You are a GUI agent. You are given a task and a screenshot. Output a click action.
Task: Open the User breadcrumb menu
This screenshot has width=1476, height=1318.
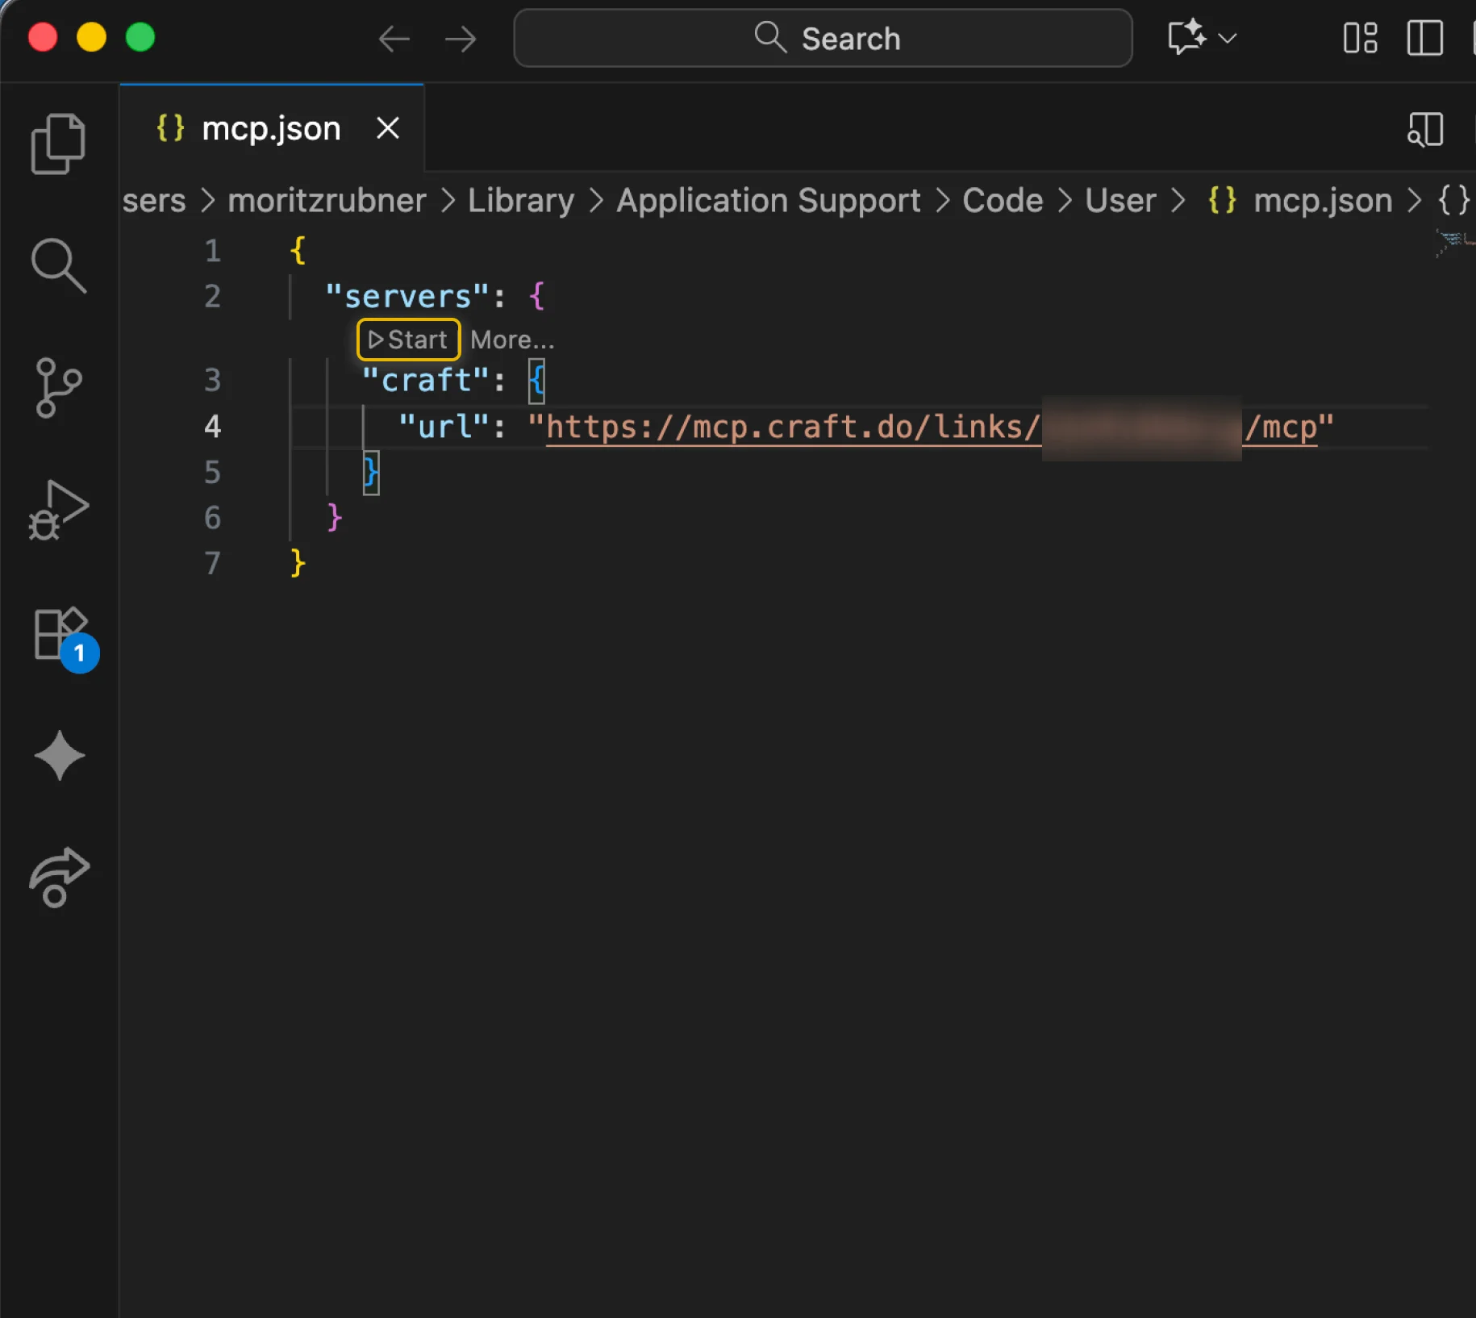click(1120, 201)
